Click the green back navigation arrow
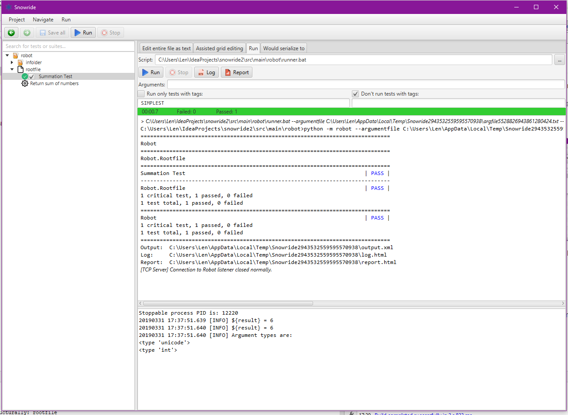Image resolution: width=568 pixels, height=415 pixels. point(11,33)
